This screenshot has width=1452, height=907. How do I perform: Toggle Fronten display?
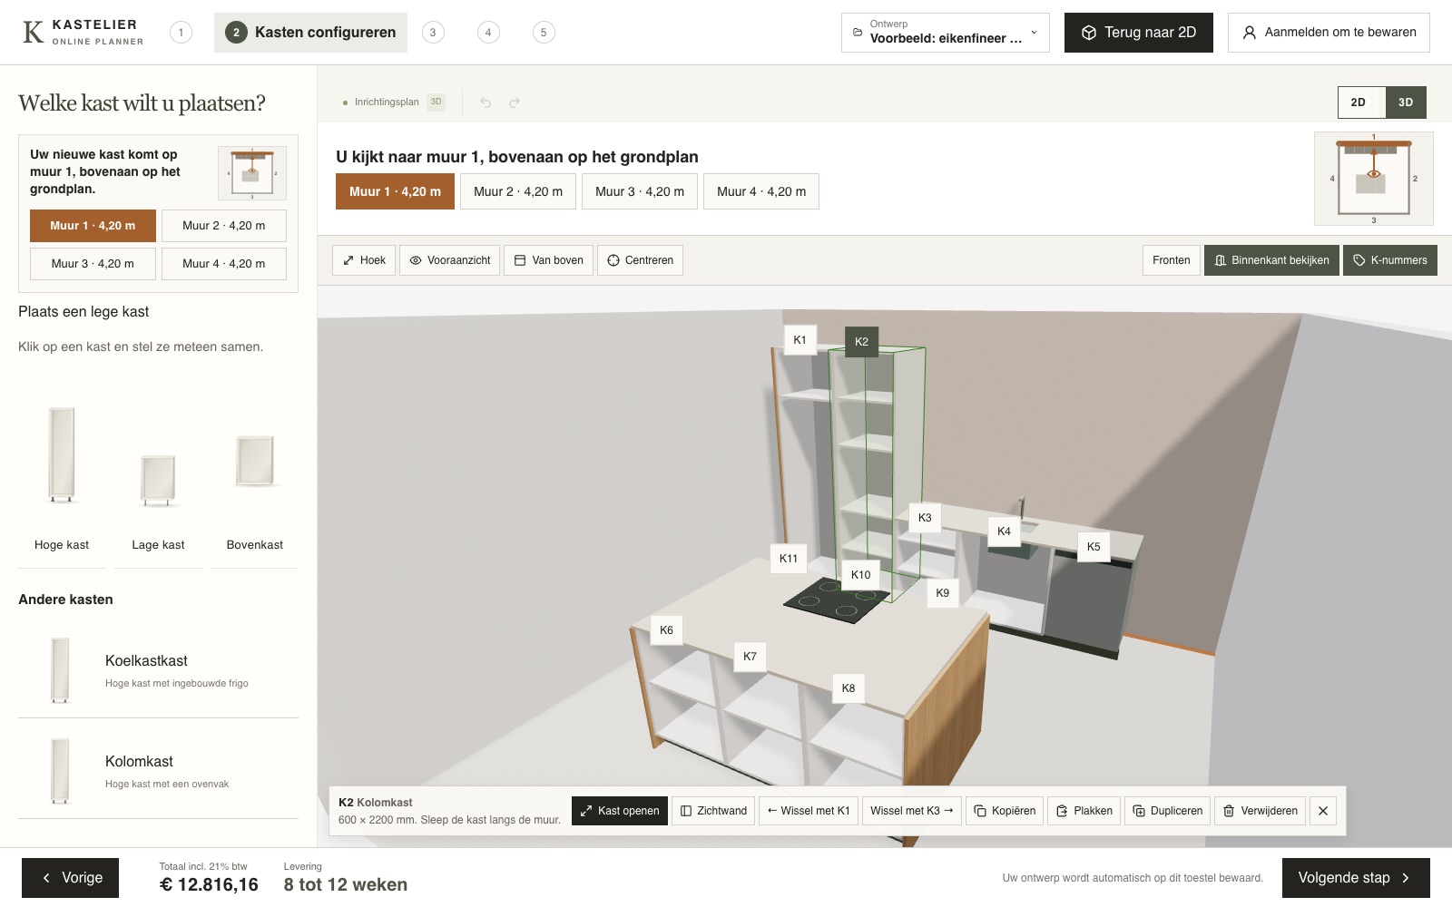point(1172,260)
